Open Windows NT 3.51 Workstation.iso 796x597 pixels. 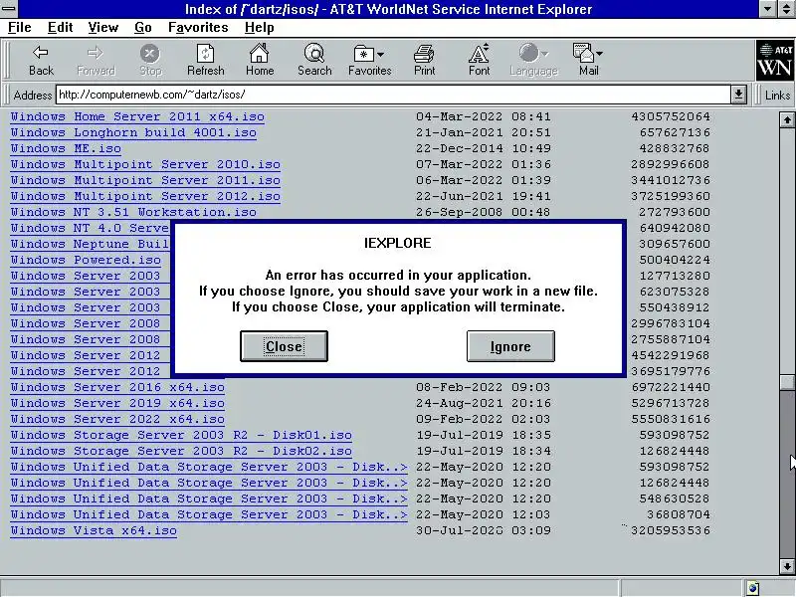click(x=133, y=212)
